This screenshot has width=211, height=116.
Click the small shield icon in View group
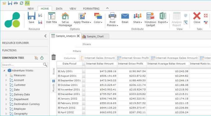pyautogui.click(x=186, y=16)
